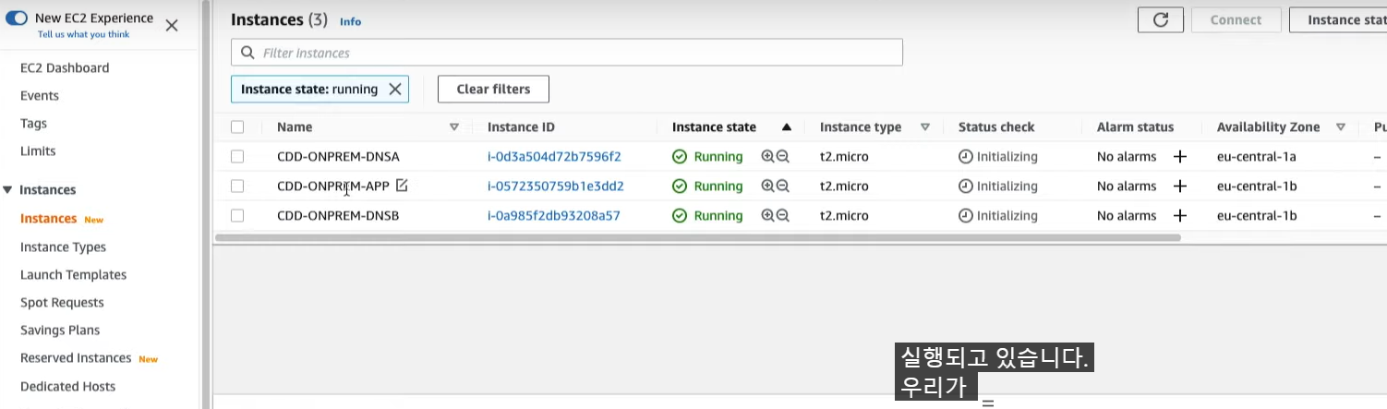Open Limits in sidebar

click(x=38, y=150)
